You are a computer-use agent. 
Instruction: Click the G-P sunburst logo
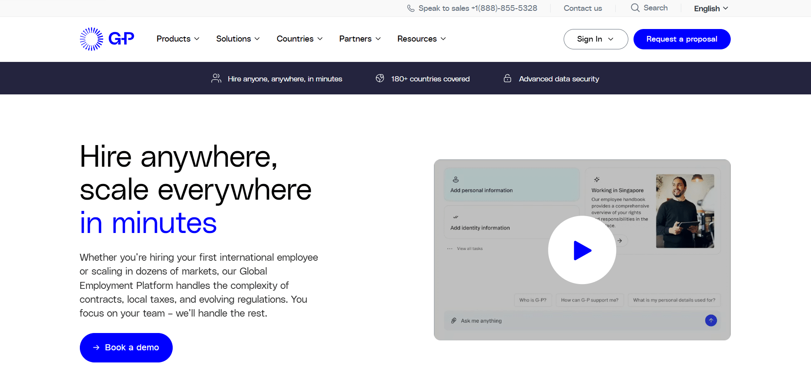[x=107, y=39]
